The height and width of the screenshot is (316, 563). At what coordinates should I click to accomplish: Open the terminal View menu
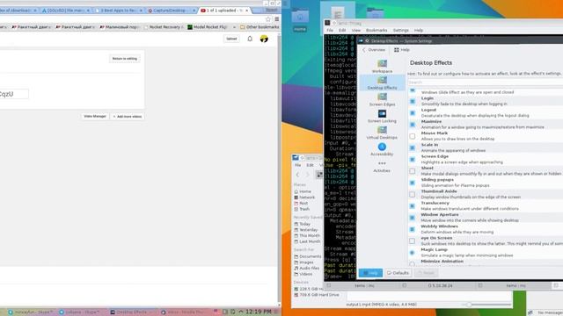pyautogui.click(x=355, y=31)
